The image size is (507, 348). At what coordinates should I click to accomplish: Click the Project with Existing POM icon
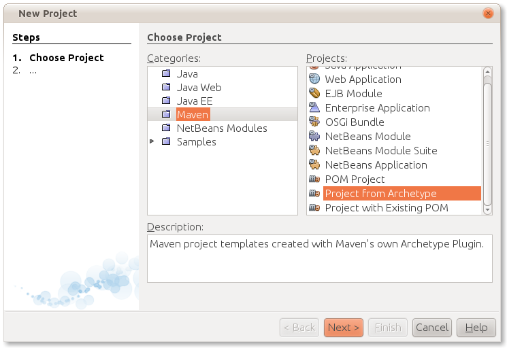[314, 207]
